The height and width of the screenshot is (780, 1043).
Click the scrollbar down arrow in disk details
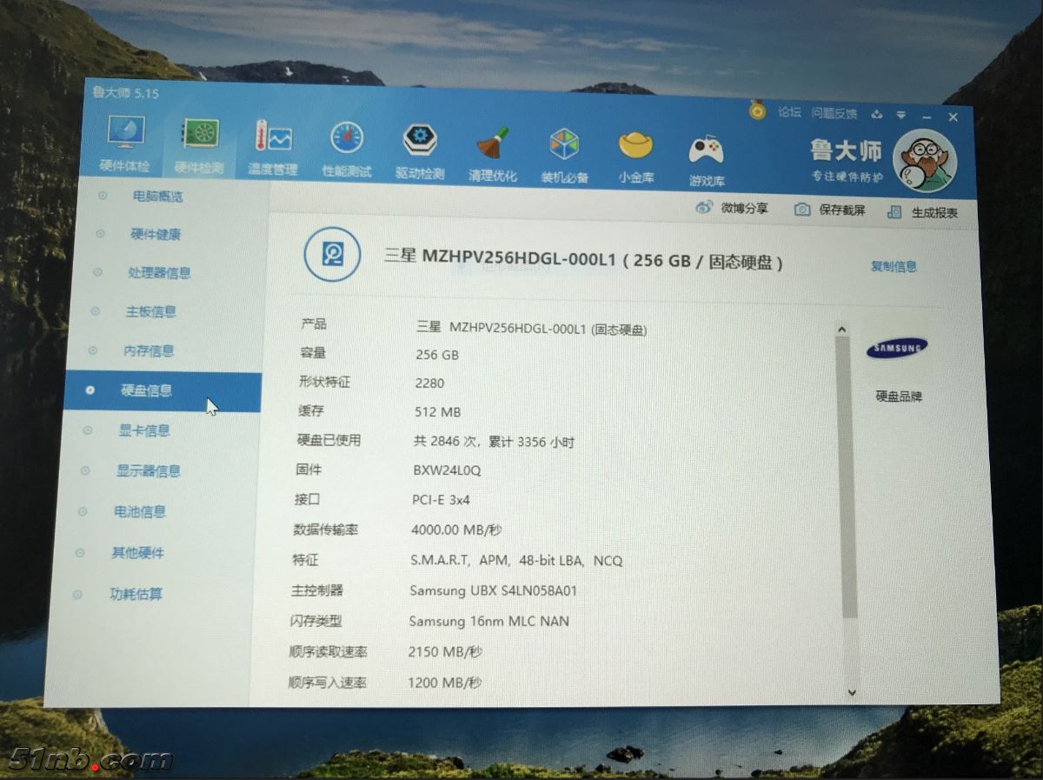[x=851, y=692]
